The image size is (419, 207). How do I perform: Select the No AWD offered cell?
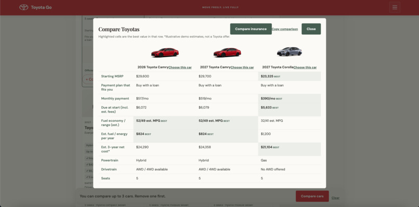click(290, 170)
